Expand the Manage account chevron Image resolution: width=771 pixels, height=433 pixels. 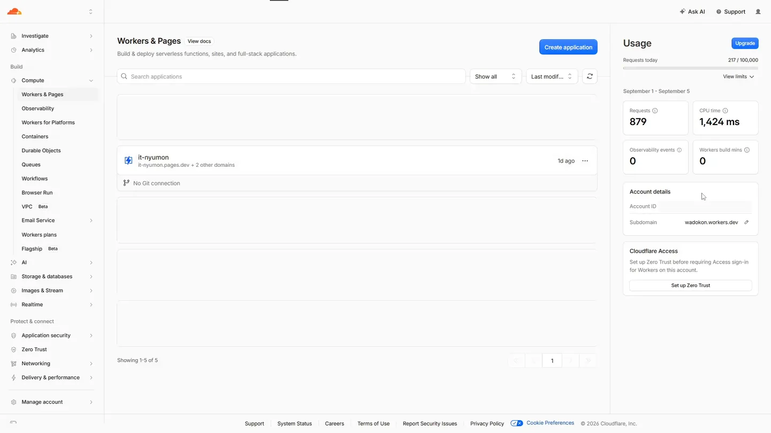pyautogui.click(x=91, y=402)
